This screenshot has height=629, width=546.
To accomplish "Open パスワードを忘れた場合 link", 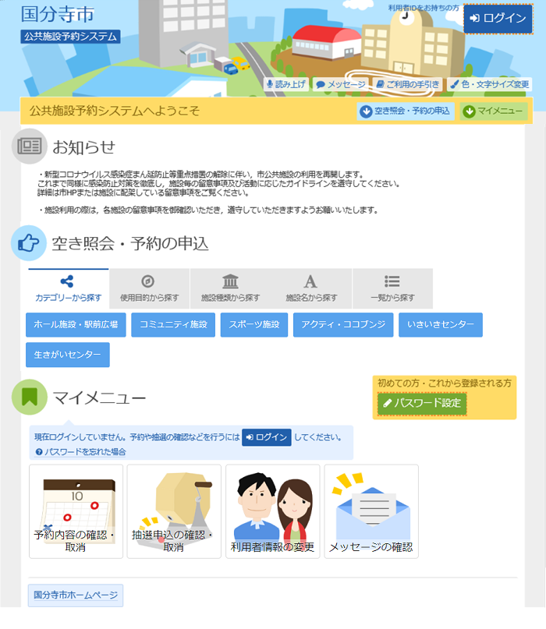I will tap(80, 452).
